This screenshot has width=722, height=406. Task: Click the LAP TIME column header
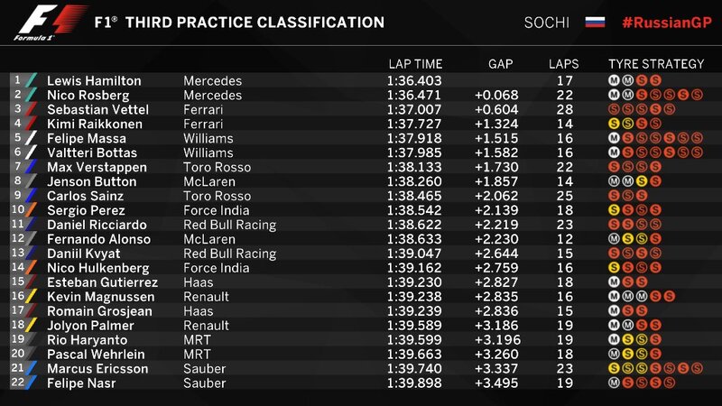pyautogui.click(x=415, y=64)
